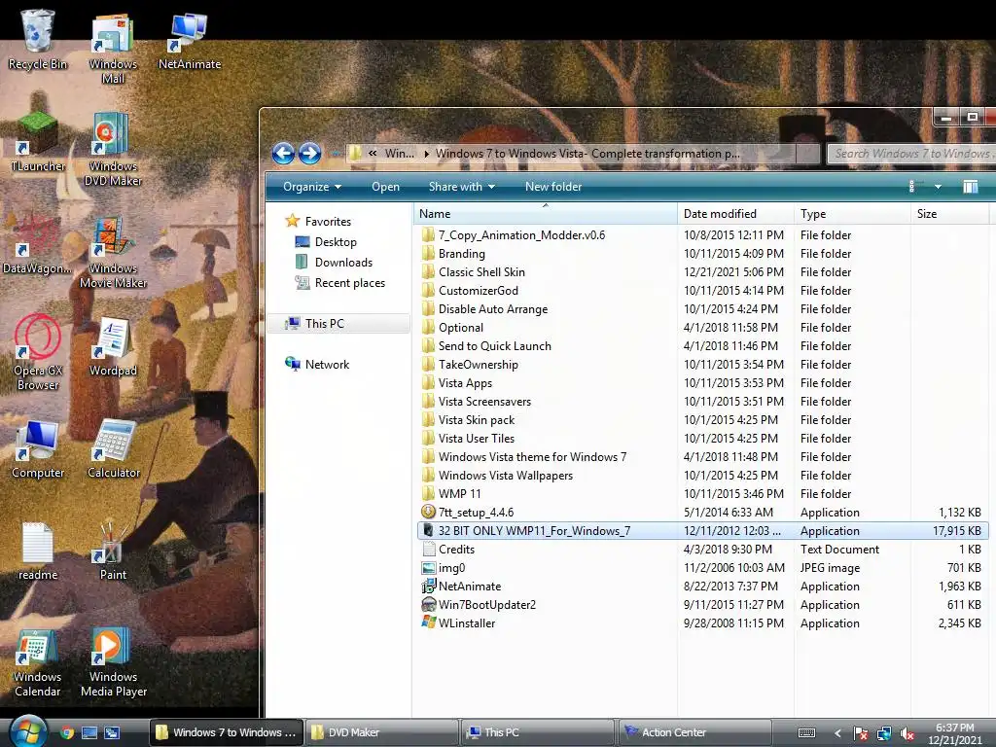Open the Opera GX Browser shortcut
Screen dimensions: 996x747
(x=38, y=353)
